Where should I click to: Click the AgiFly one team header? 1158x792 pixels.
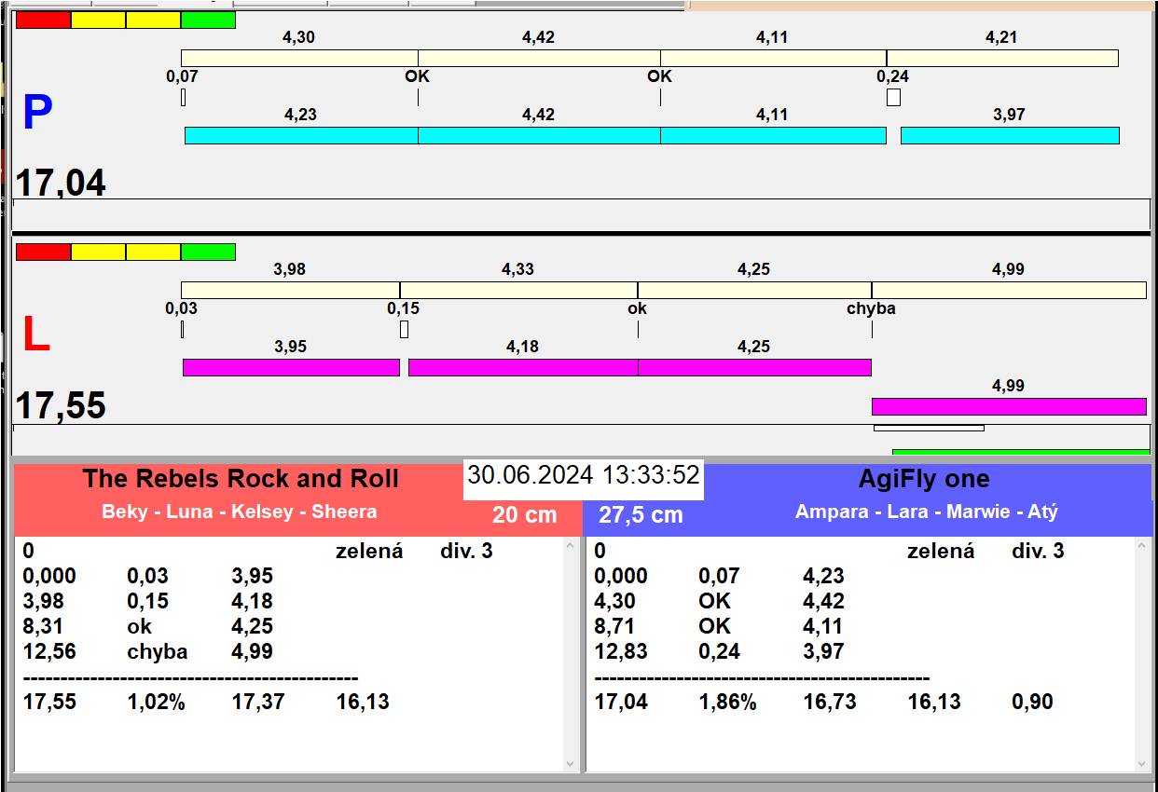[923, 479]
